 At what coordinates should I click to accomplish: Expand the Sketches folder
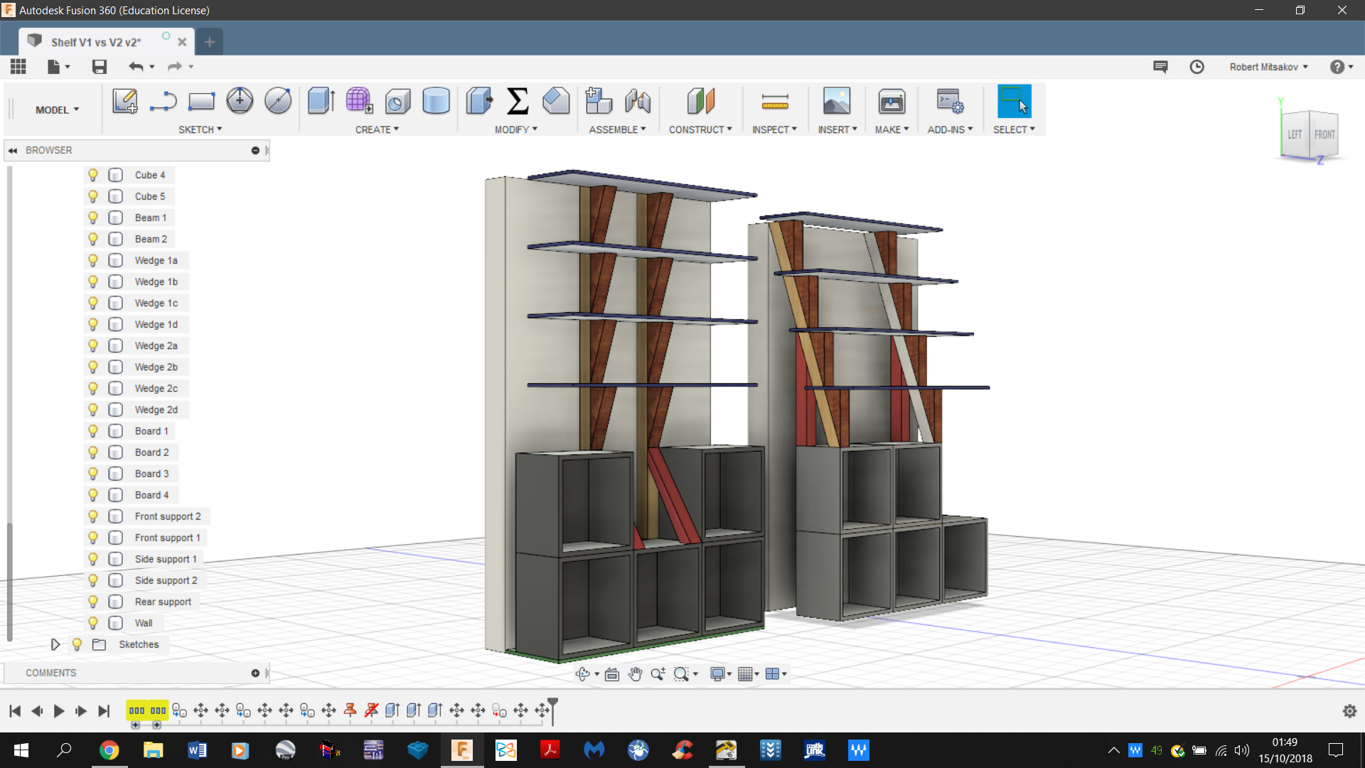[x=55, y=644]
